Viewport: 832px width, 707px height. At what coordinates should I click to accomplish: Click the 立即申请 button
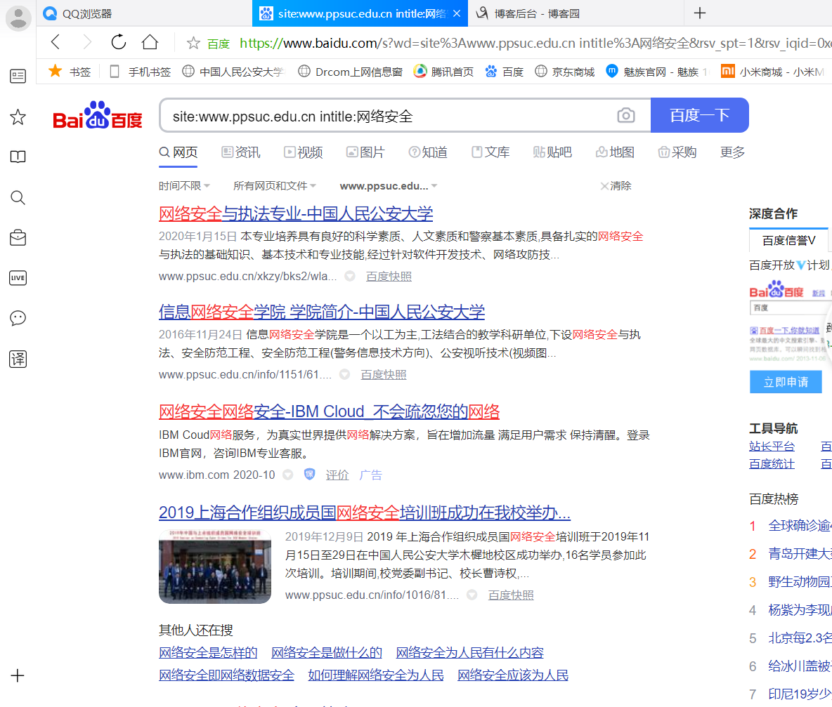pyautogui.click(x=786, y=382)
